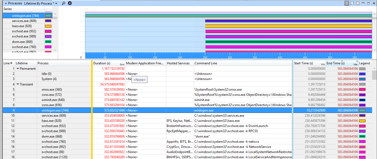Open the search magnifier in Processes header
This screenshot has height=159, width=377.
click(x=63, y=3)
